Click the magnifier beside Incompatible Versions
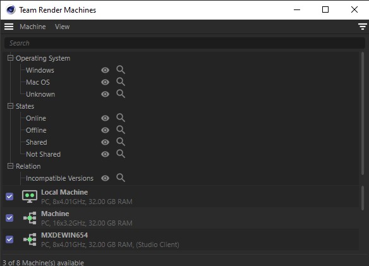The height and width of the screenshot is (266, 369). [x=121, y=178]
